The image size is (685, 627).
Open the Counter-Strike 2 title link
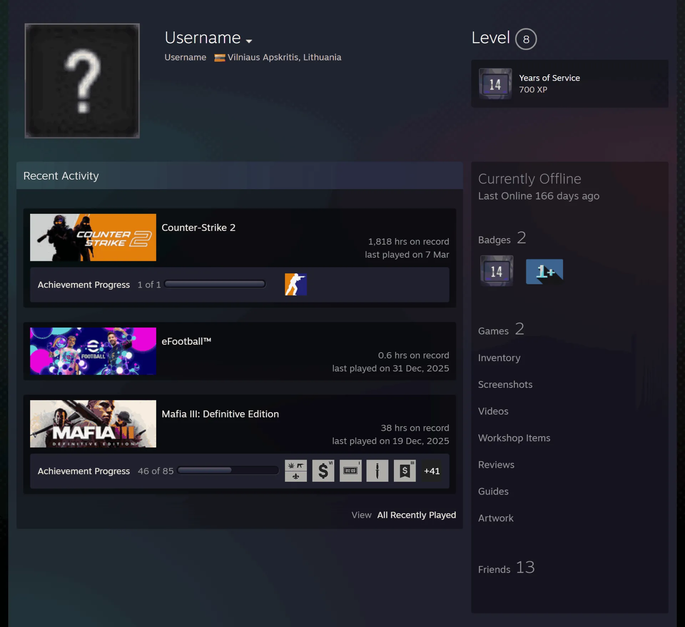click(x=198, y=228)
